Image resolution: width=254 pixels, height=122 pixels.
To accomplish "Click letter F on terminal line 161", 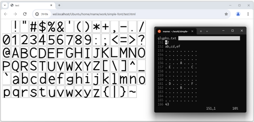I will tap(192, 84).
